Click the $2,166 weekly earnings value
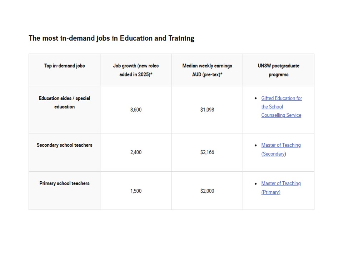The image size is (343, 257). click(207, 152)
